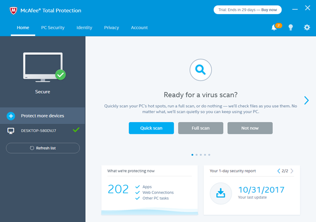Select the DESKTOP-580DVJ7 device row
Image resolution: width=316 pixels, height=222 pixels.
coord(42,130)
